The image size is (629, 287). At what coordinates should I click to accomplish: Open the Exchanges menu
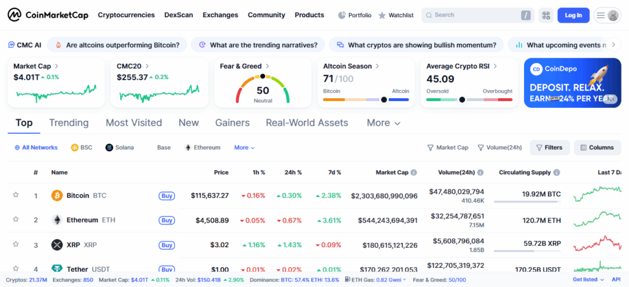221,15
